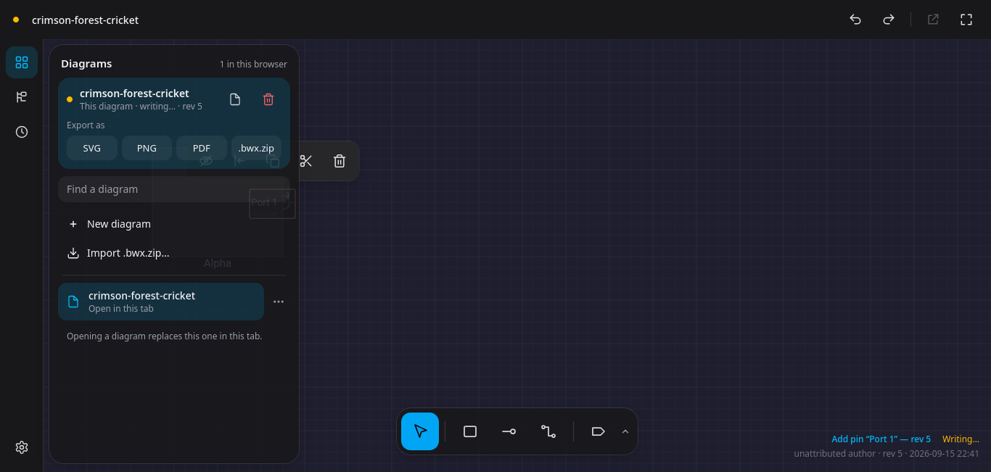Enter fullscreen mode via corner-brackets icon
991x472 pixels.
pos(966,20)
